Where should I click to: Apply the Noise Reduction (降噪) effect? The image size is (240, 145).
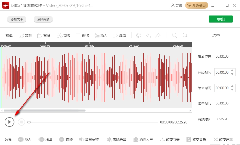tap(66, 139)
